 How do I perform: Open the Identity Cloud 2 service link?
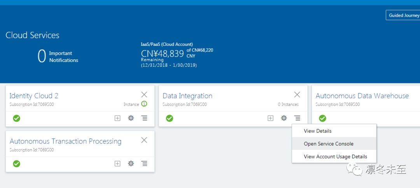tap(34, 96)
